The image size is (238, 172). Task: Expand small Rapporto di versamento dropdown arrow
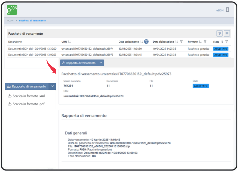click(101, 63)
